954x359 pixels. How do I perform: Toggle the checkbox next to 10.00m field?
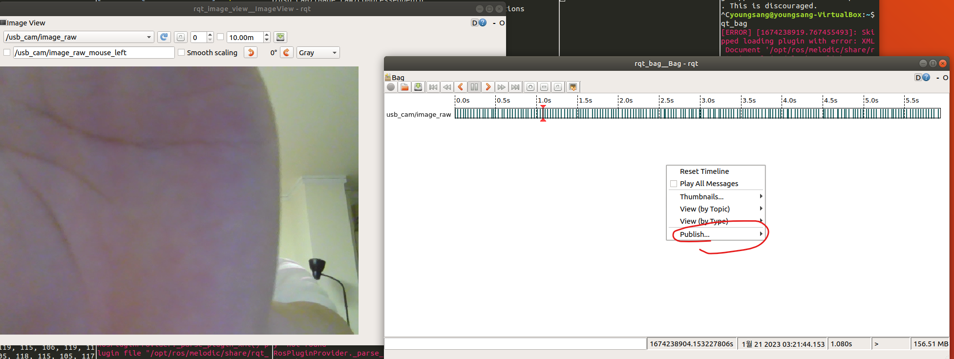point(220,37)
